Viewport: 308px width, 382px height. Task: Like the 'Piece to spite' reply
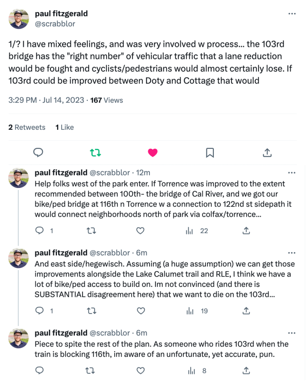pos(140,371)
